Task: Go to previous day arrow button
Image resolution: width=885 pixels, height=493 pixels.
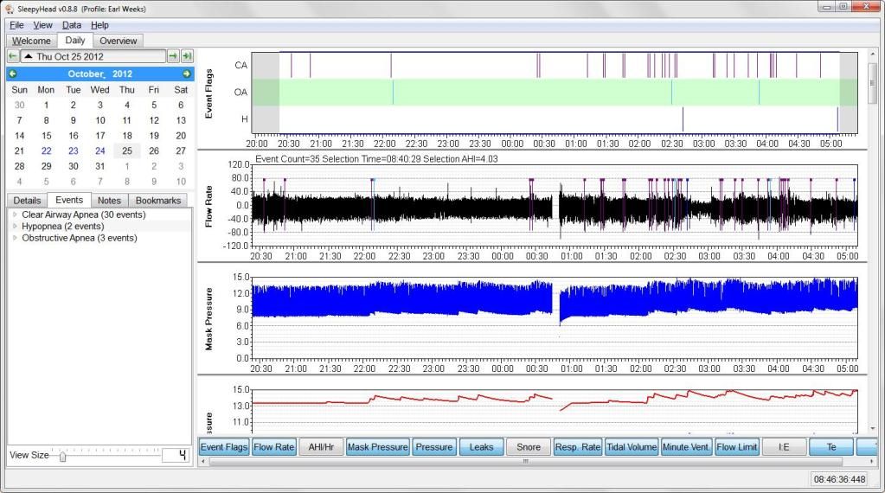Action: [12, 56]
